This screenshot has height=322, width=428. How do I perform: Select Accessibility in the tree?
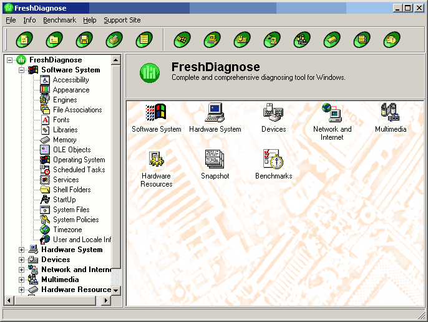71,80
